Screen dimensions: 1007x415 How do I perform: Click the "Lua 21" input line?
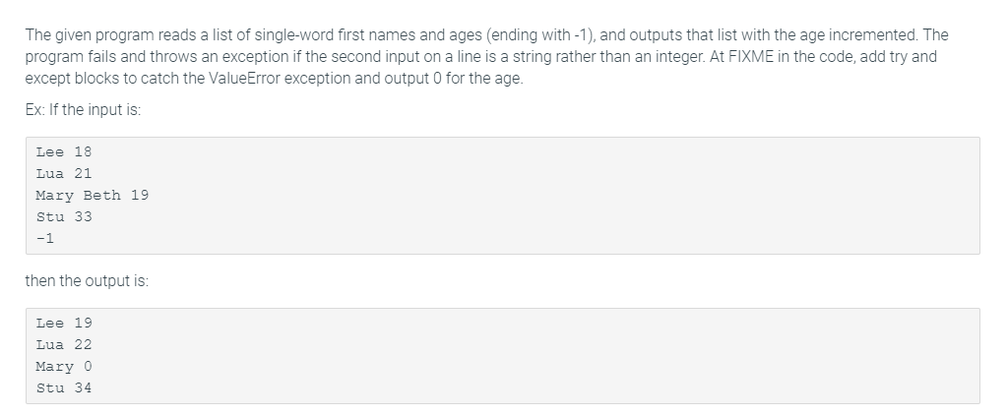point(64,174)
